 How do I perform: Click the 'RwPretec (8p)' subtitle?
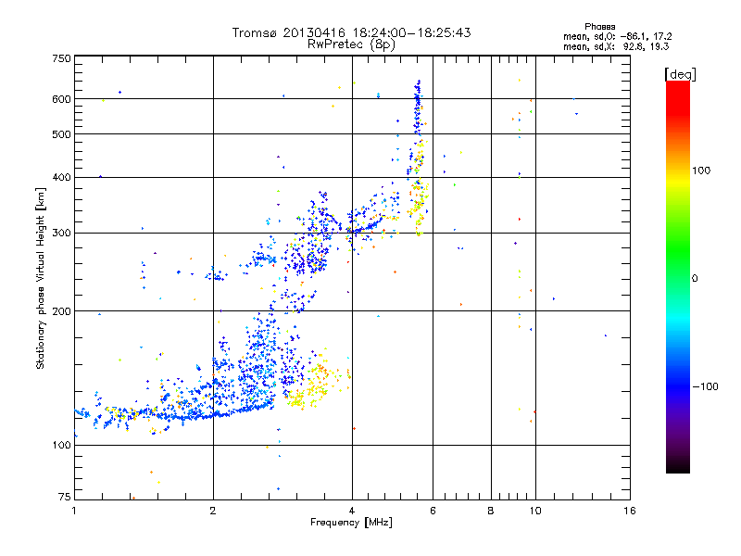click(x=351, y=44)
